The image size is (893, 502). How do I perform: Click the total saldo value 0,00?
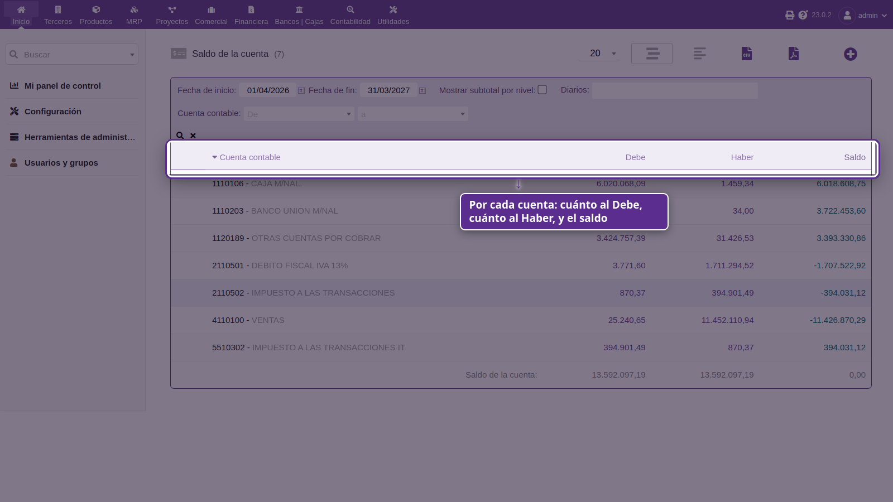(x=857, y=375)
